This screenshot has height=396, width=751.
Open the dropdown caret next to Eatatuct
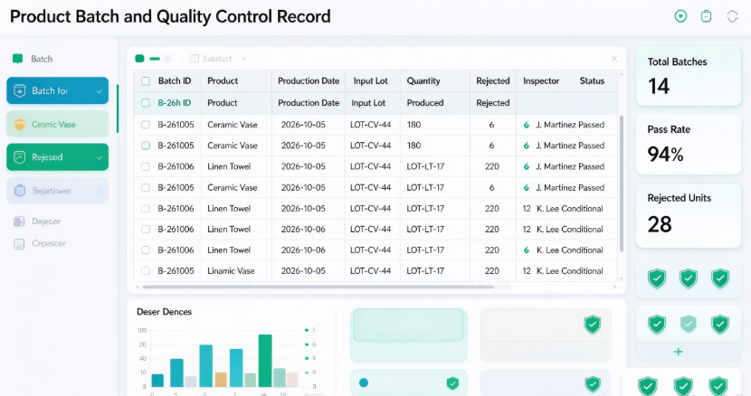[x=243, y=59]
